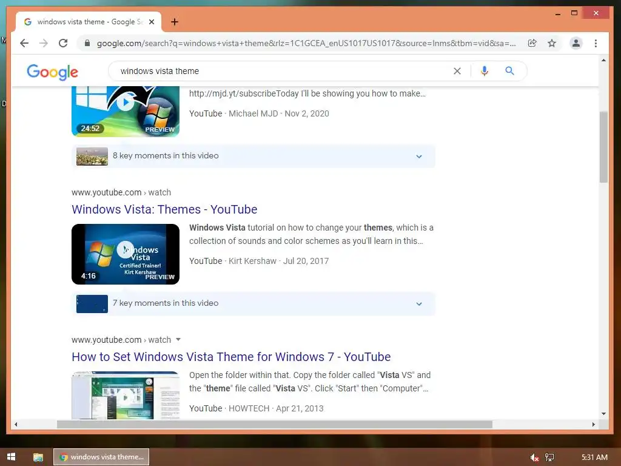Play the Kirt Kershaw video thumbnail
This screenshot has width=621, height=466.
coord(126,254)
